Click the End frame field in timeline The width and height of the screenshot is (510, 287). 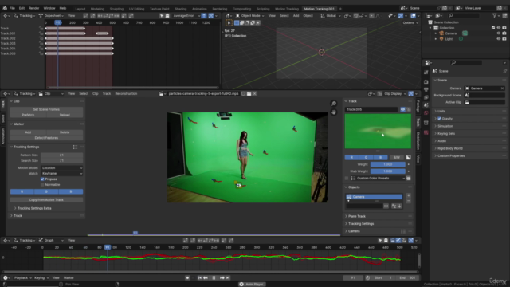pyautogui.click(x=408, y=278)
